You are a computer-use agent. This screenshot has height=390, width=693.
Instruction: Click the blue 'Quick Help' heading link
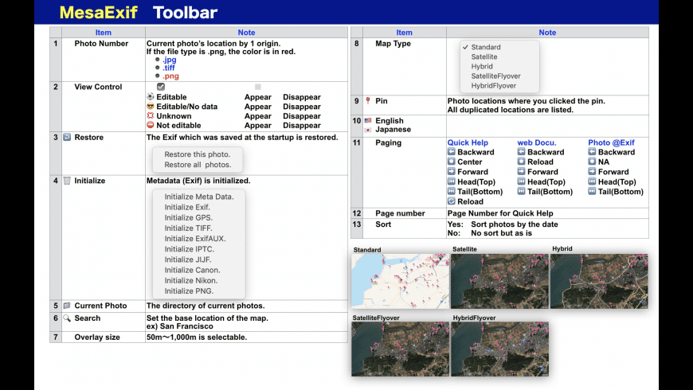468,142
